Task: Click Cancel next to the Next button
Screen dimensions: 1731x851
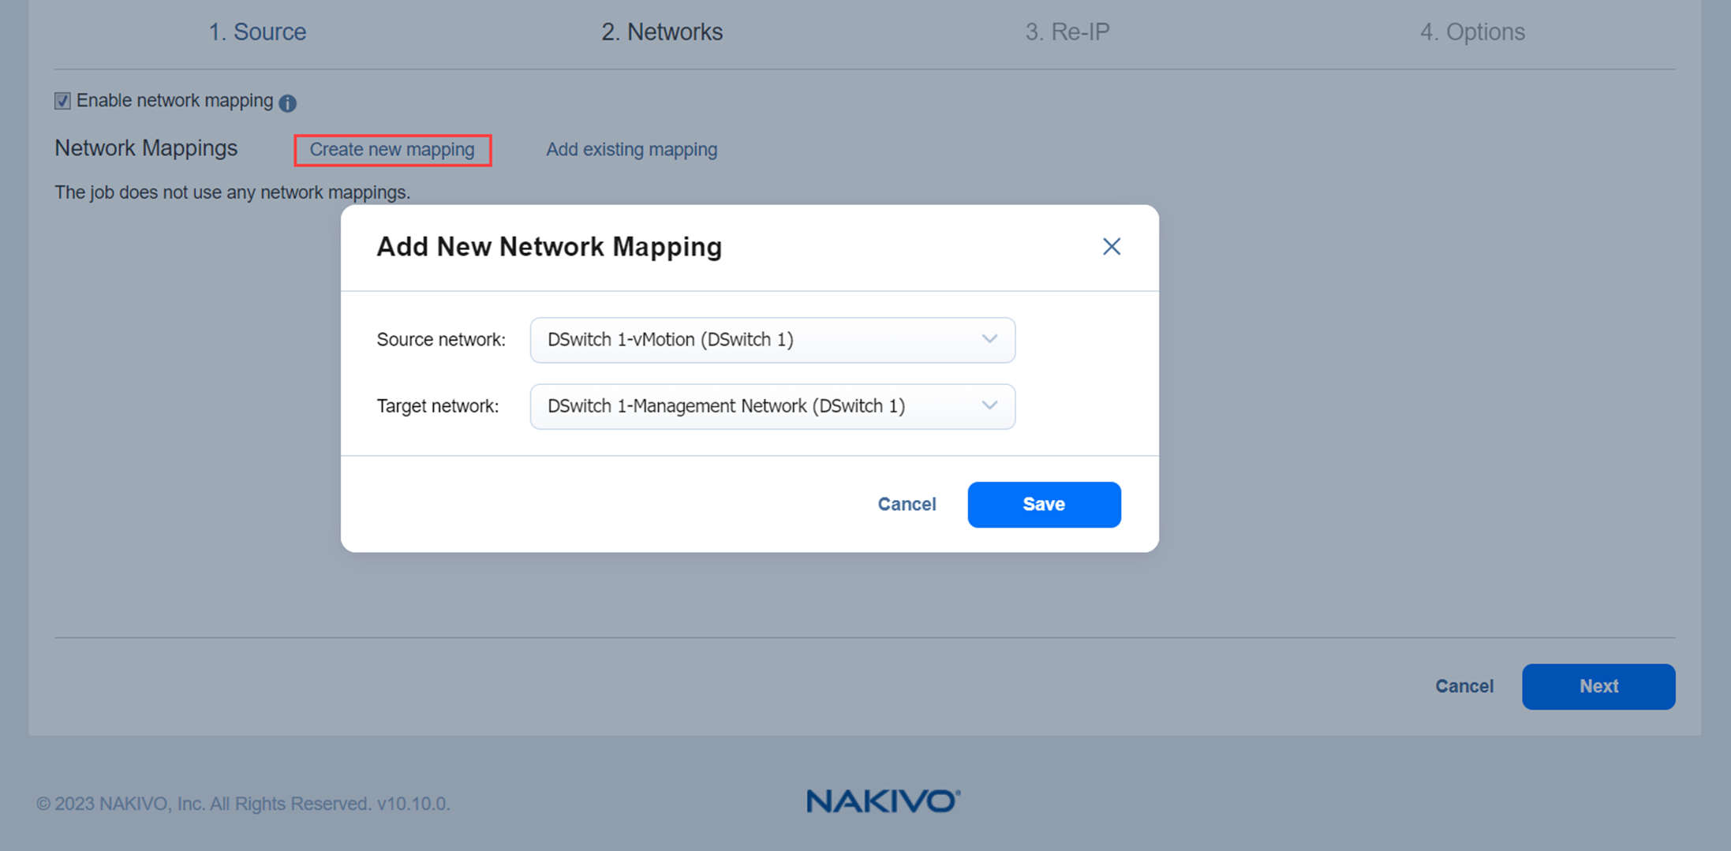Action: (x=1464, y=686)
